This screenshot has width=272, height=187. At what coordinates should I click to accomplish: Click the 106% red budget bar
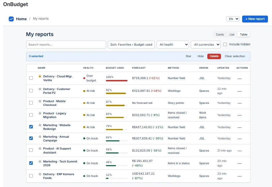117,81
